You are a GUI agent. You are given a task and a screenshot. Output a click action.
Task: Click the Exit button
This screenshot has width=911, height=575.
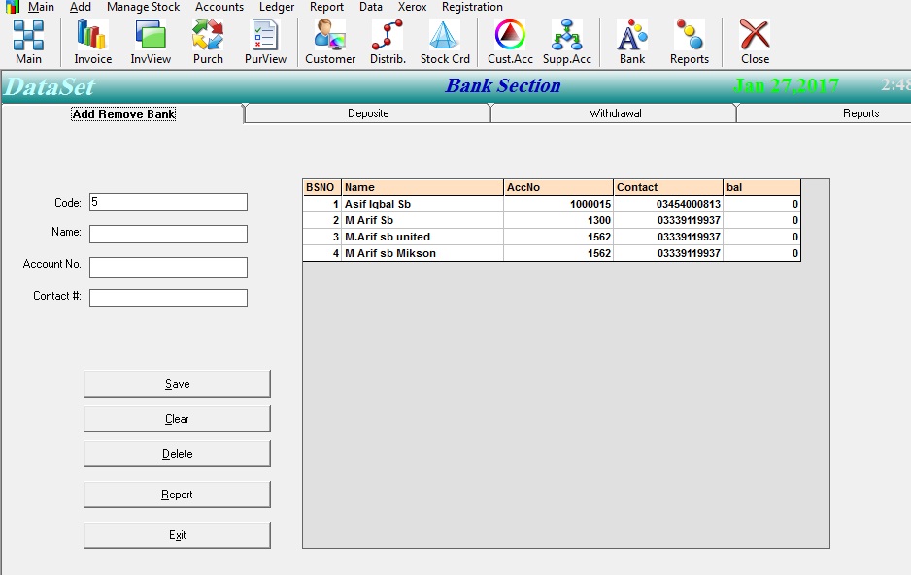tap(177, 535)
